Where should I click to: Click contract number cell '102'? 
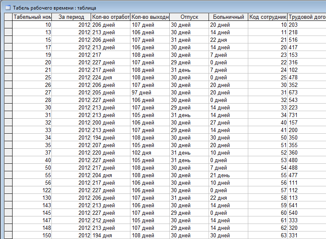(x=307, y=70)
